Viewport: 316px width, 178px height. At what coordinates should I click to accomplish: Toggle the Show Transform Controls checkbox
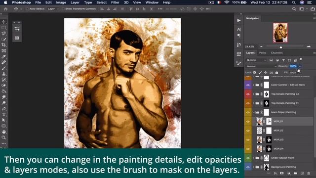tap(63, 9)
